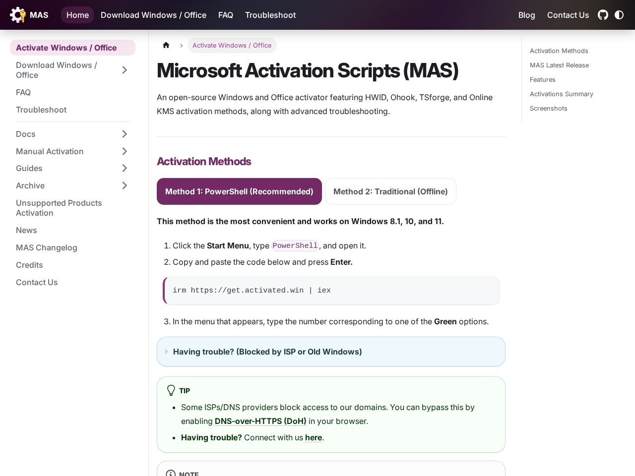
Task: Click the PowerShell inline code text
Action: (295, 245)
